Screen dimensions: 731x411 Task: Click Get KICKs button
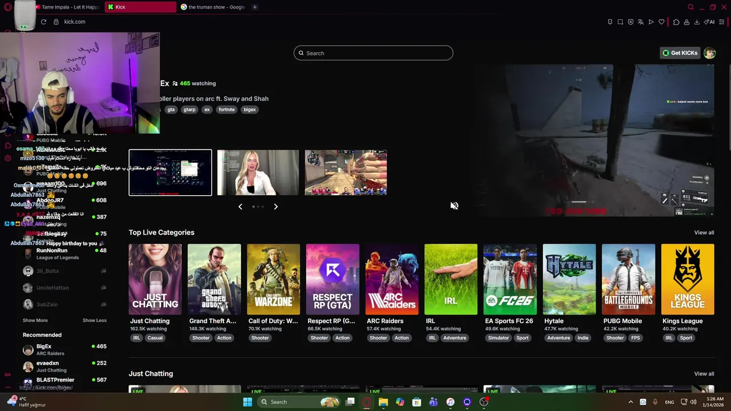(x=680, y=53)
